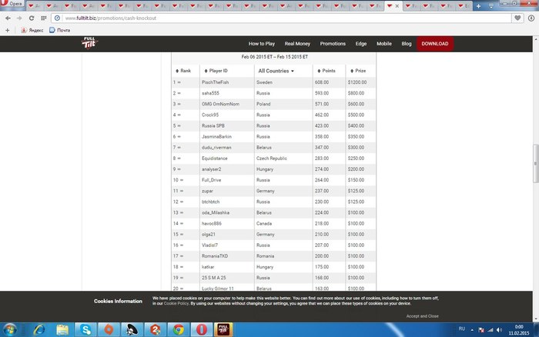
Task: Sort table by Prize column
Action: 358,71
